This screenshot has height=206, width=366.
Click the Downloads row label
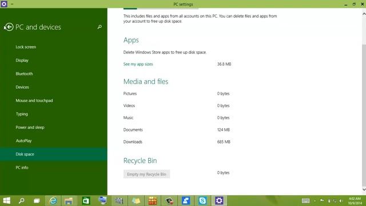tap(133, 142)
